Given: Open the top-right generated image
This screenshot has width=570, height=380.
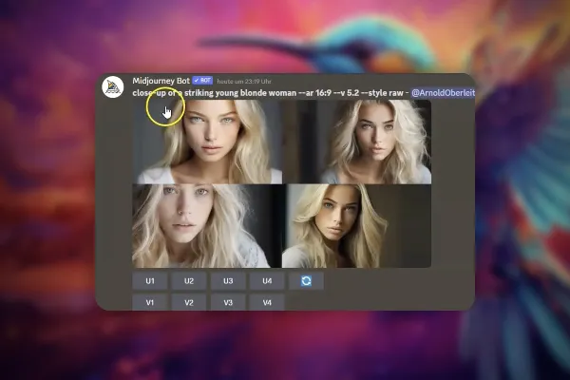Looking at the screenshot, I should click(x=357, y=142).
